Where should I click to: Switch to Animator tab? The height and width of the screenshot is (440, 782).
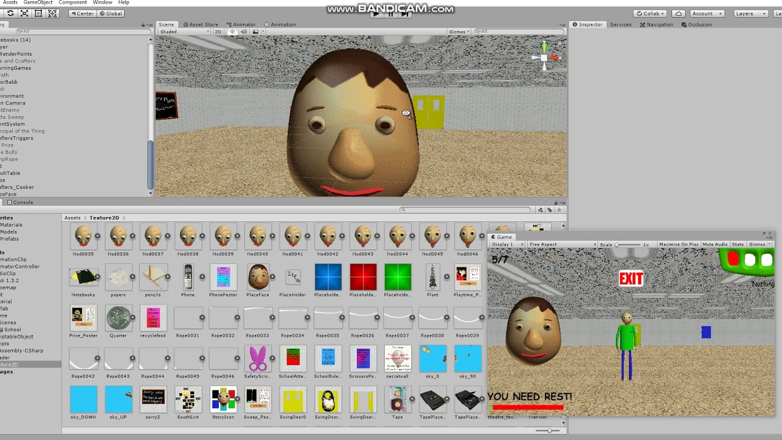click(x=241, y=24)
